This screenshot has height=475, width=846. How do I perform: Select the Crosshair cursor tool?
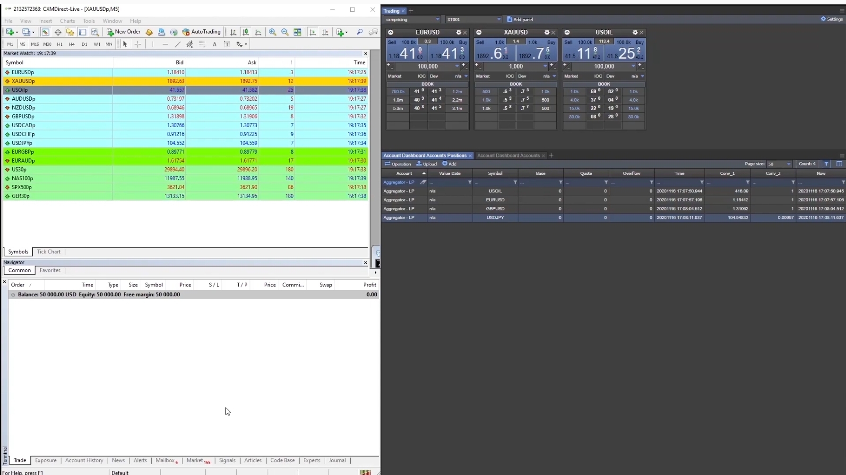pos(138,44)
